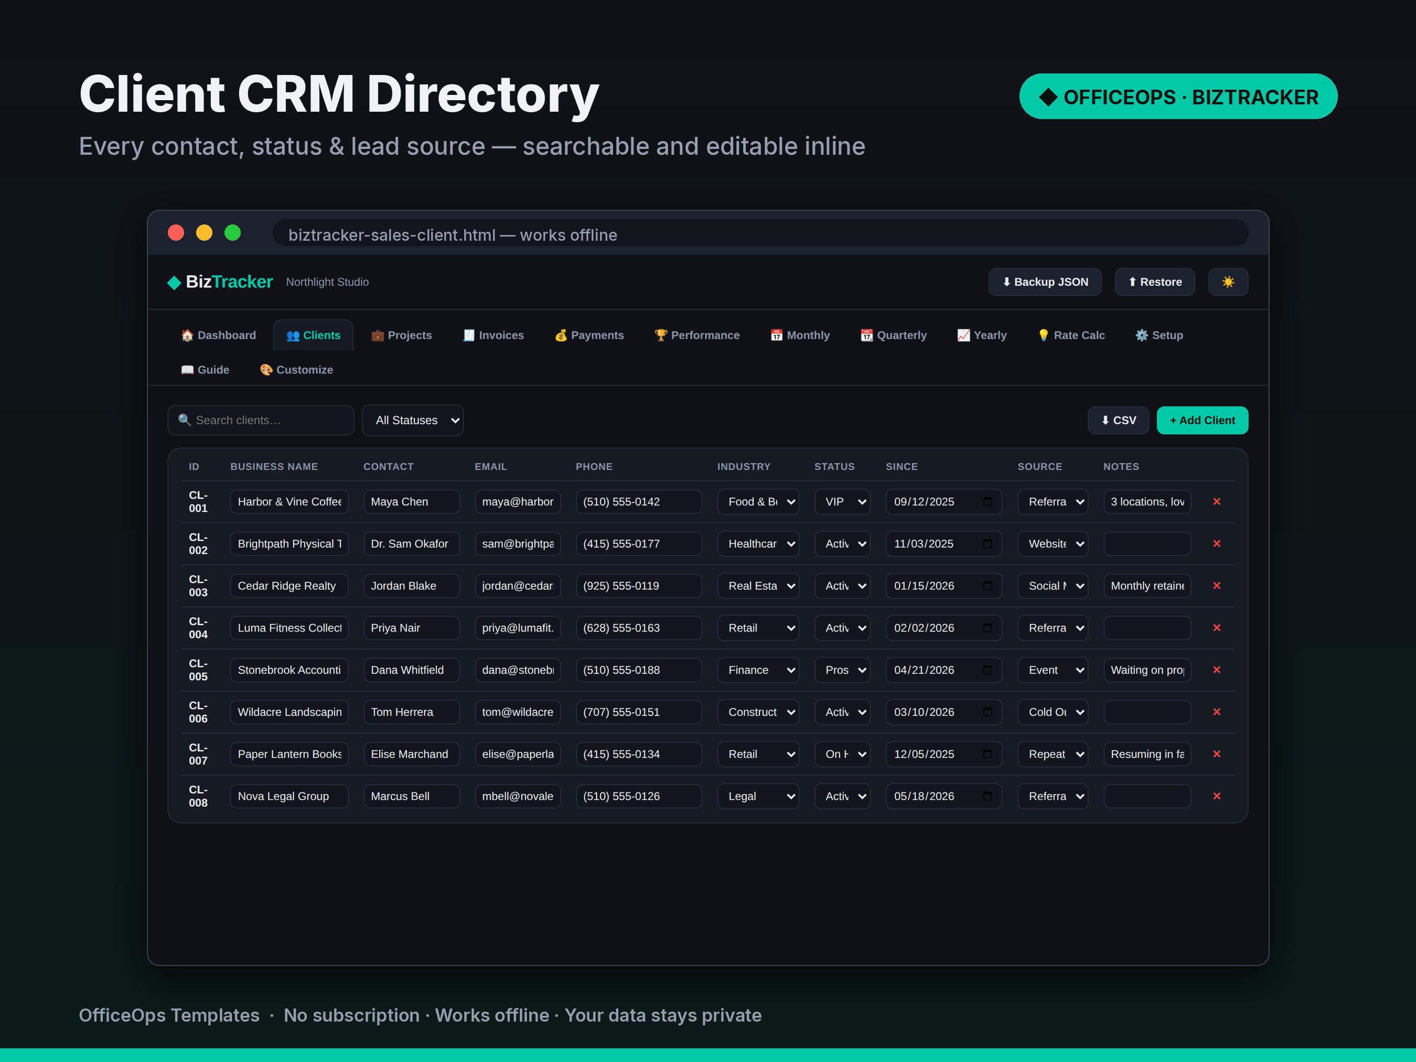Image resolution: width=1416 pixels, height=1062 pixels.
Task: Open Cold Outreach source dropdown for Wildacre
Action: tap(1053, 712)
